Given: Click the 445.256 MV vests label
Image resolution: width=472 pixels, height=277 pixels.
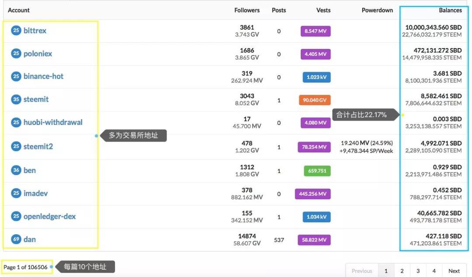Looking at the screenshot, I should [x=313, y=194].
